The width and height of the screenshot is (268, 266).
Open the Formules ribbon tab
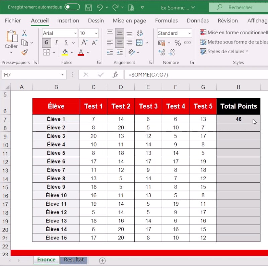coord(166,21)
